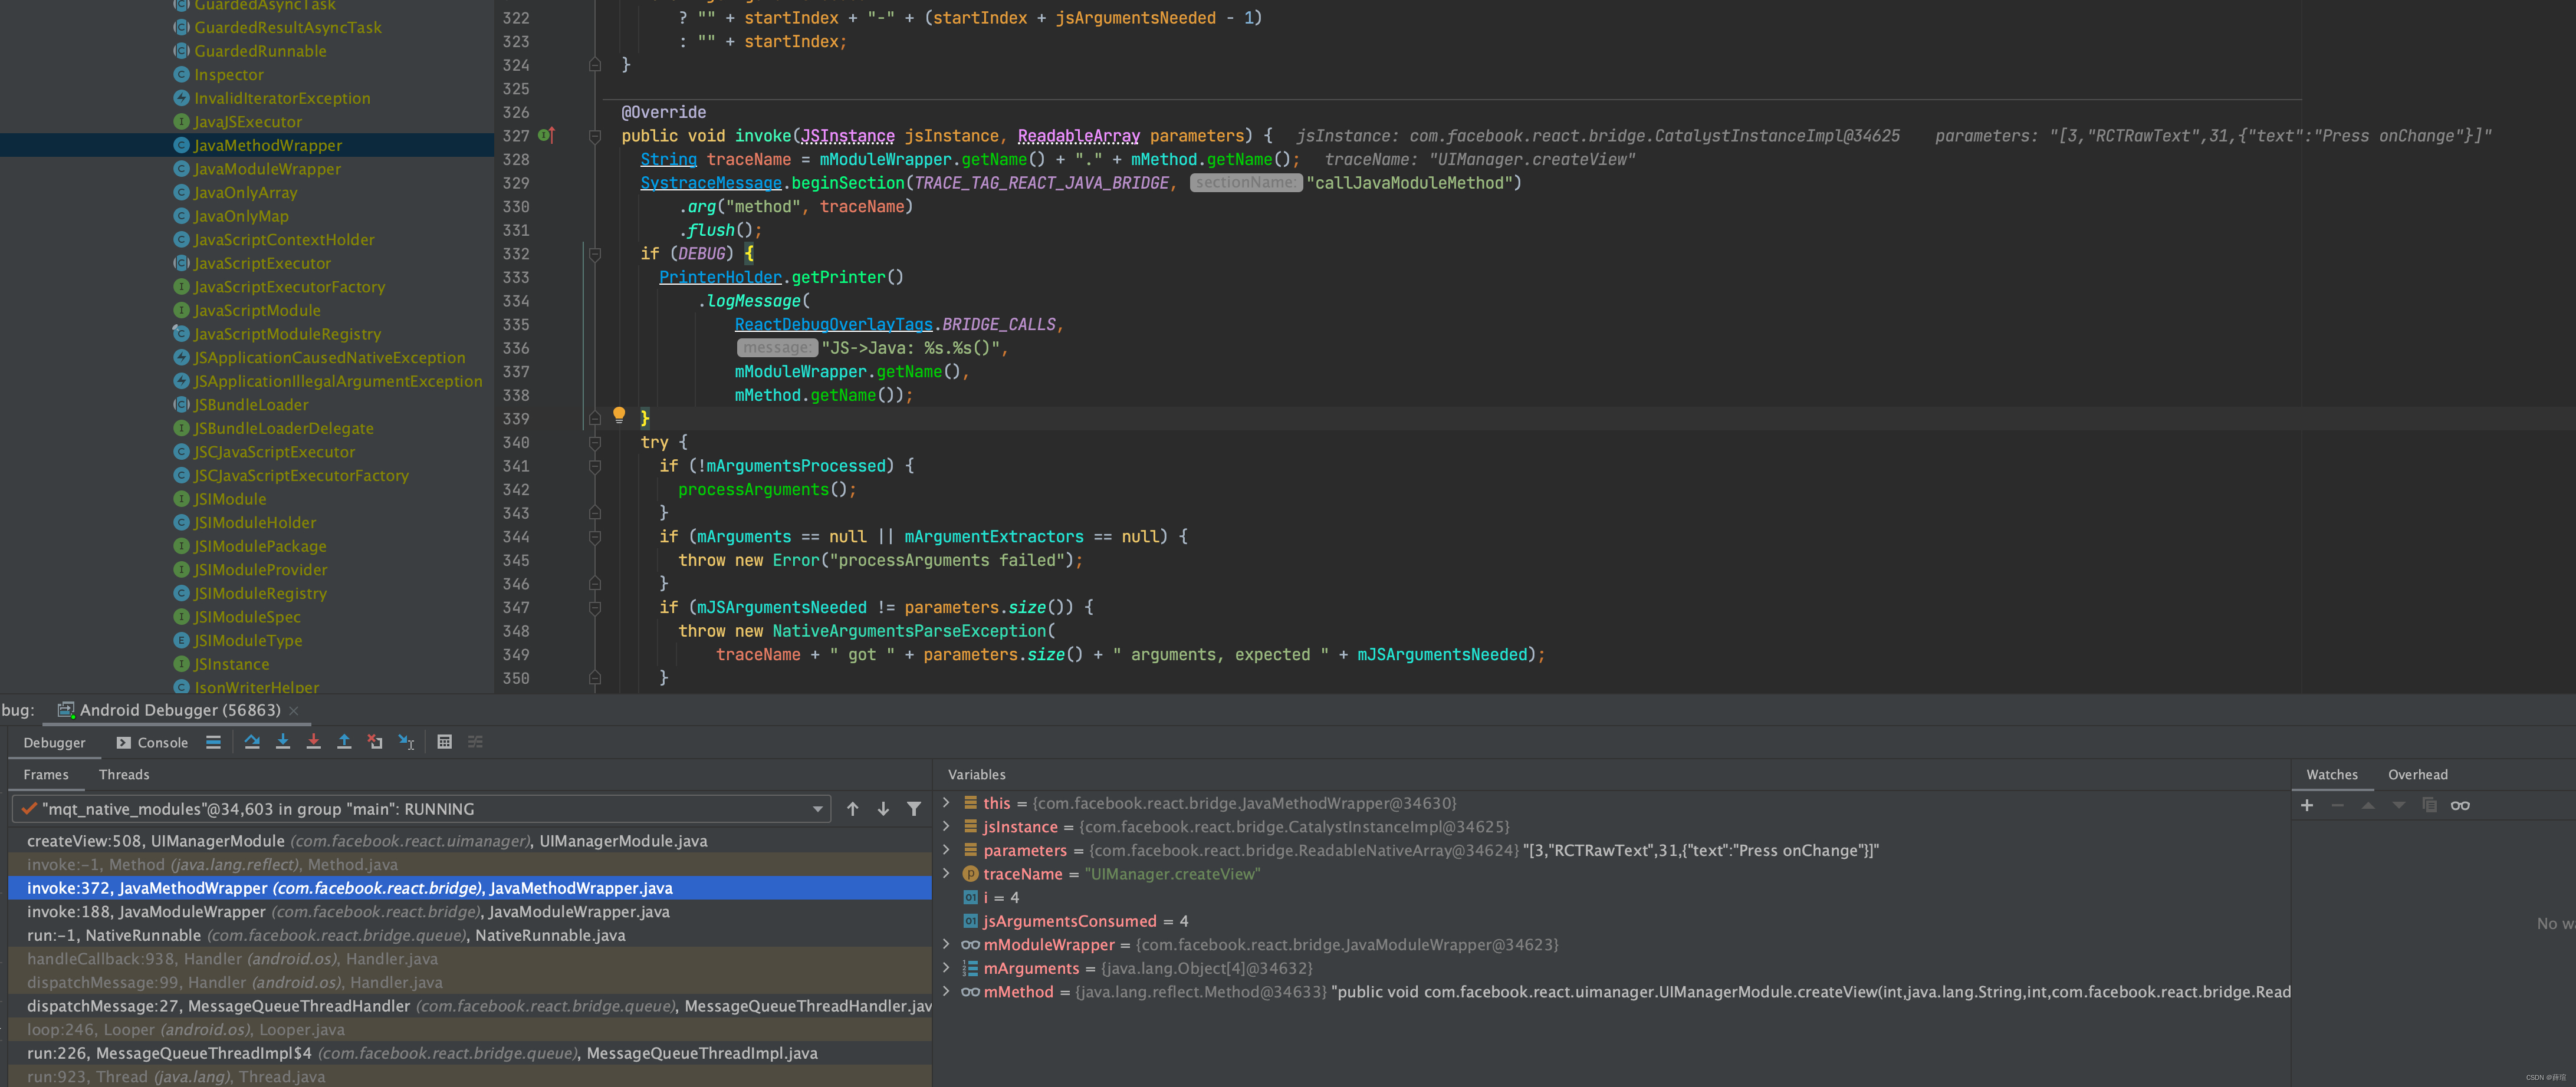Close the Android Debugger session tab
This screenshot has width=2576, height=1087.
(x=294, y=710)
